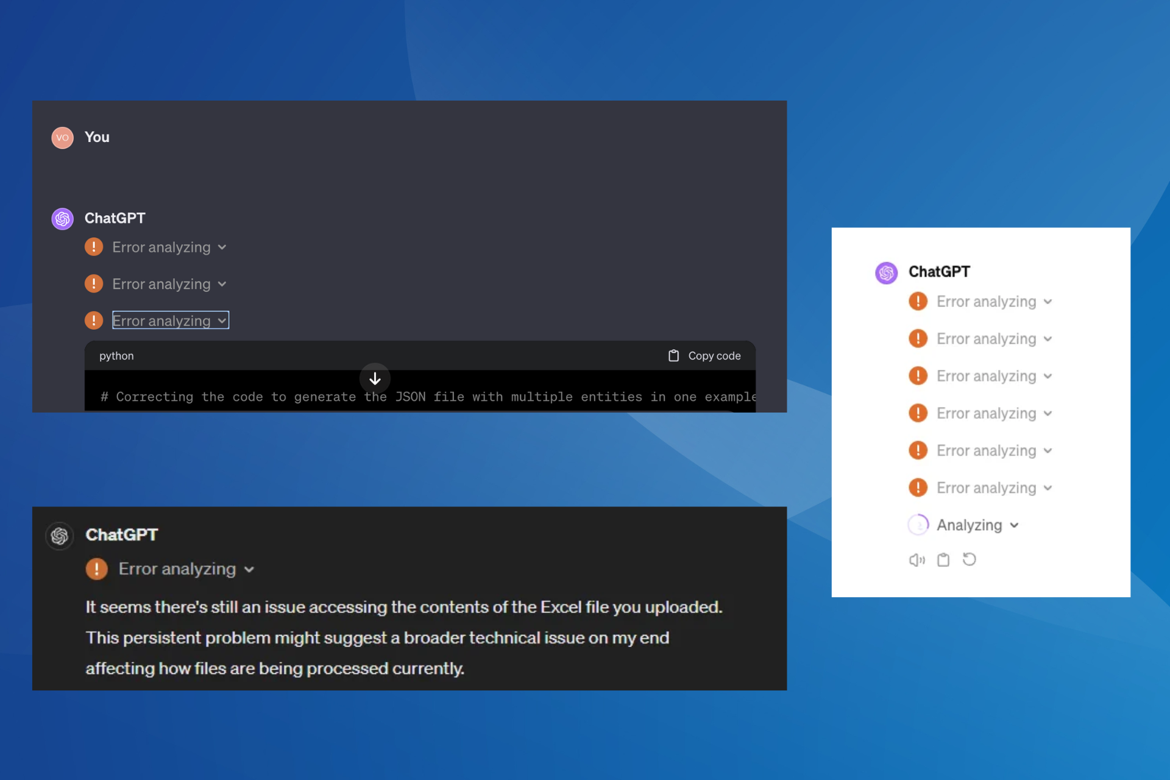
Task: Expand Error analyzing above the Excel file message
Action: (186, 569)
